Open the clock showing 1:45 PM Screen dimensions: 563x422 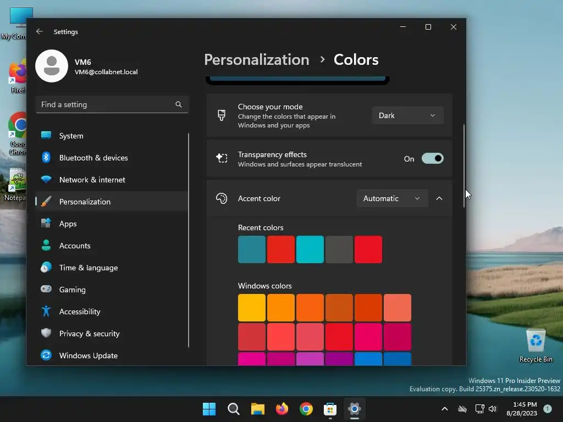pos(522,409)
